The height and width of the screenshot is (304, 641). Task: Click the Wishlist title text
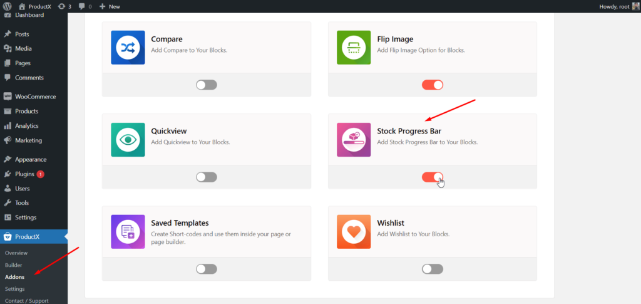391,223
